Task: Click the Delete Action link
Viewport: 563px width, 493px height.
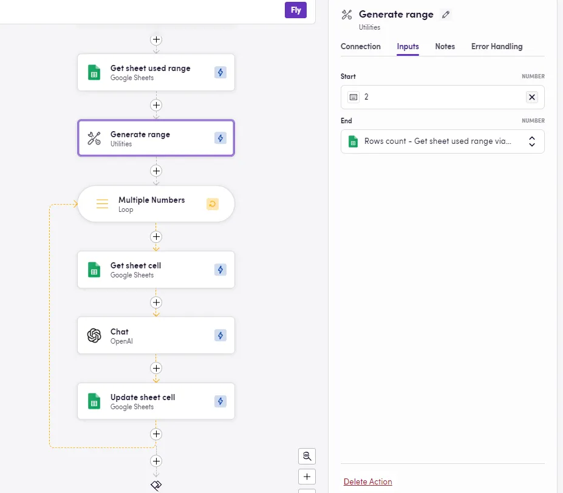Action: click(367, 481)
